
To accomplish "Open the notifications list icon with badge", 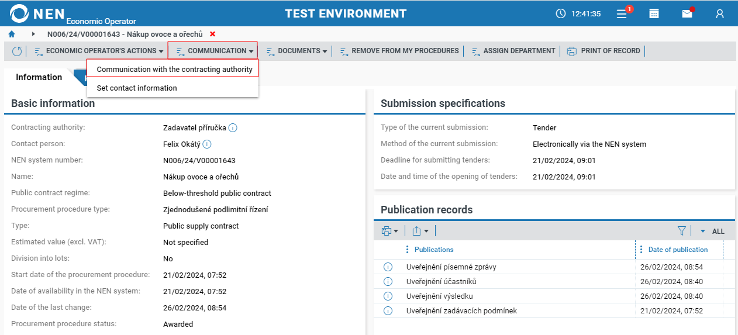I will [622, 13].
